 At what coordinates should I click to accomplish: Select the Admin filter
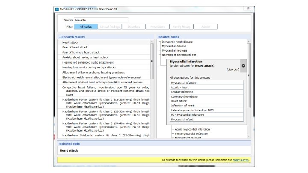205,26
